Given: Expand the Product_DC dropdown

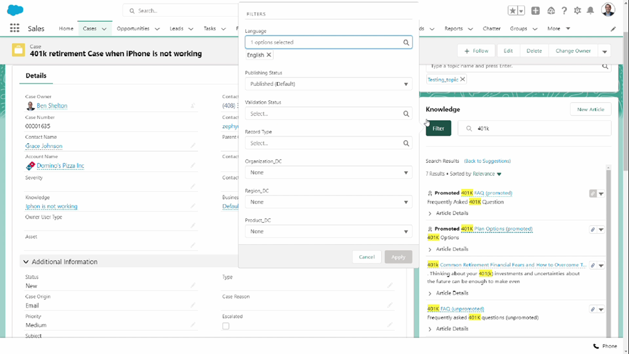Looking at the screenshot, I should 328,231.
